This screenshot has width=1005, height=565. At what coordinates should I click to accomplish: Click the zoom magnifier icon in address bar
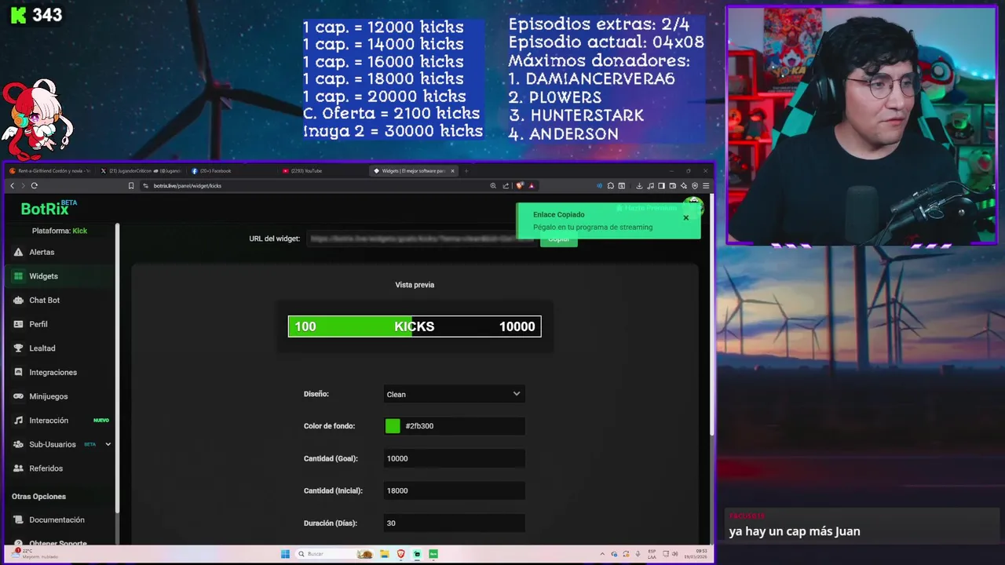pos(493,185)
